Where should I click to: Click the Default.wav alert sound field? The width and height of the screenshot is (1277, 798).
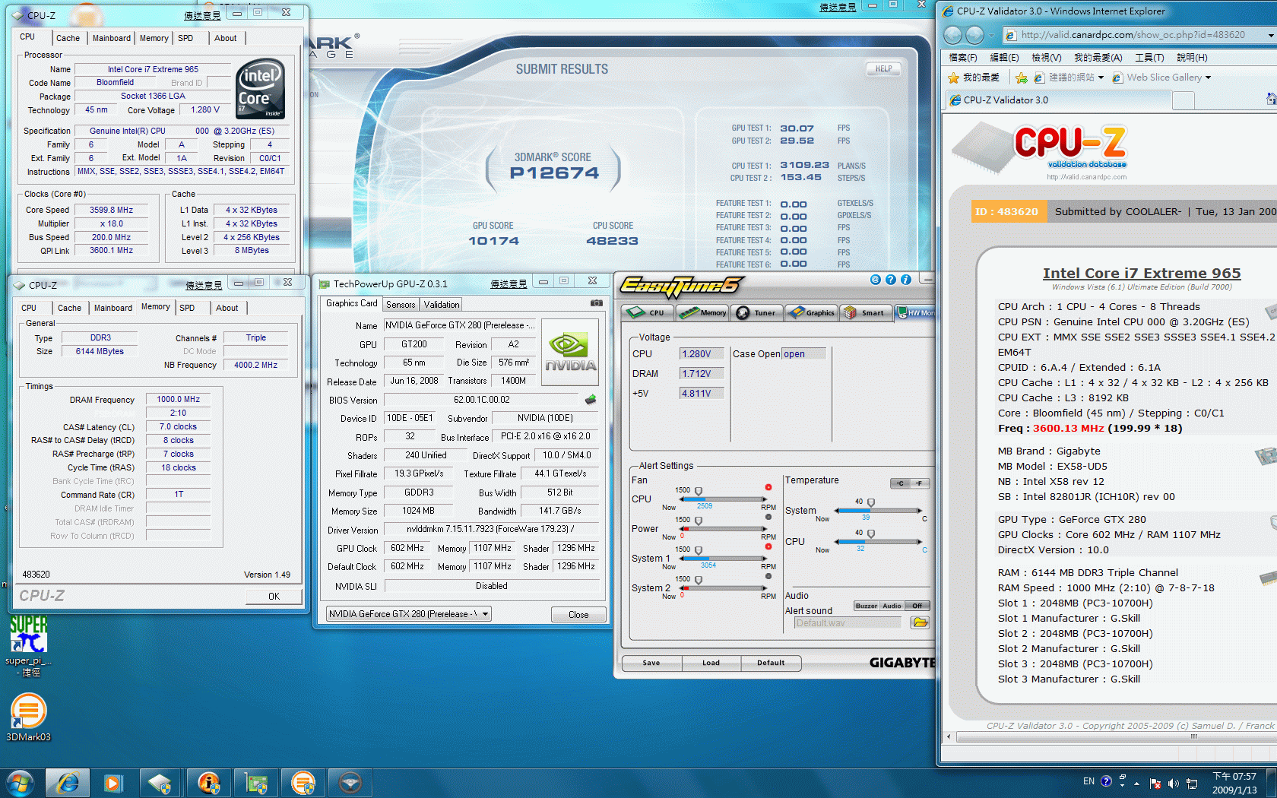point(848,623)
